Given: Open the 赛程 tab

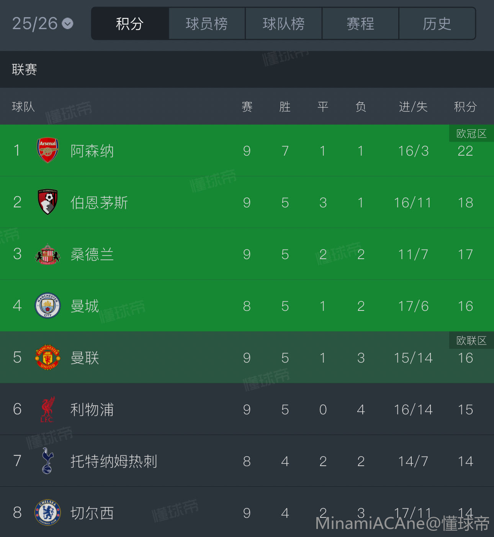Looking at the screenshot, I should coord(360,24).
